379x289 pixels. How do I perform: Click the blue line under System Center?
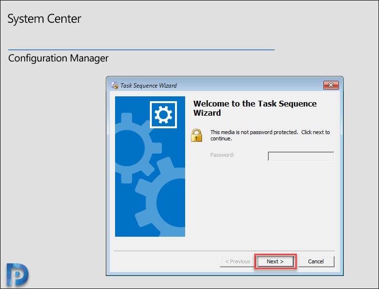point(141,50)
